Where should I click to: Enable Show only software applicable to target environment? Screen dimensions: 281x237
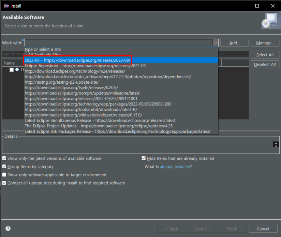(x=4, y=175)
